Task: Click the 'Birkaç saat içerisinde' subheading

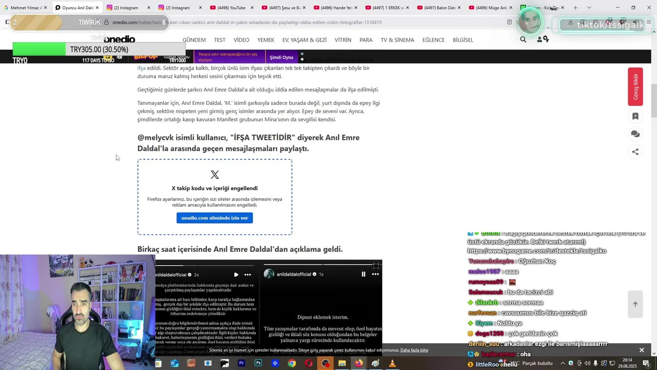Action: [240, 249]
